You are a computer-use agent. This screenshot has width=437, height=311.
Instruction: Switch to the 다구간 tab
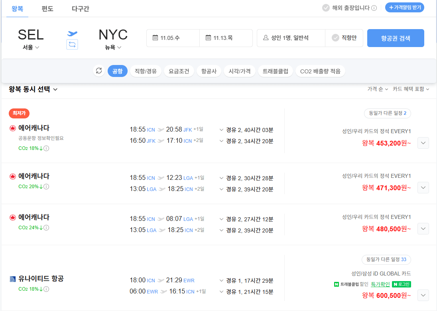click(80, 8)
